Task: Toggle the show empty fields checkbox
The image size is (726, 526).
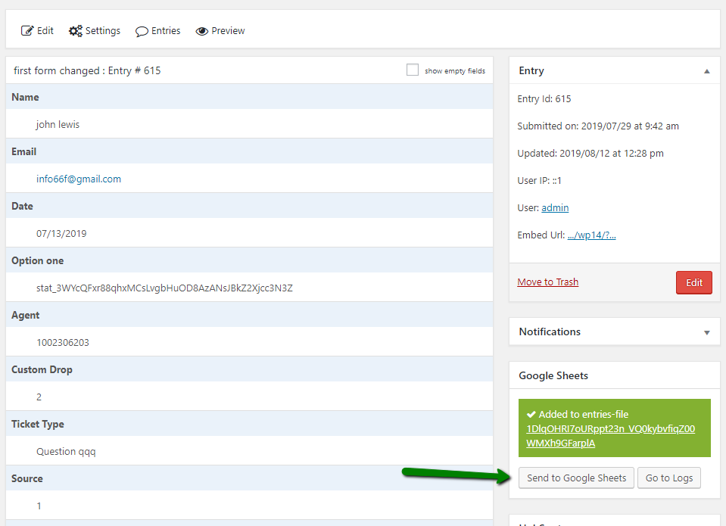Action: coord(412,70)
